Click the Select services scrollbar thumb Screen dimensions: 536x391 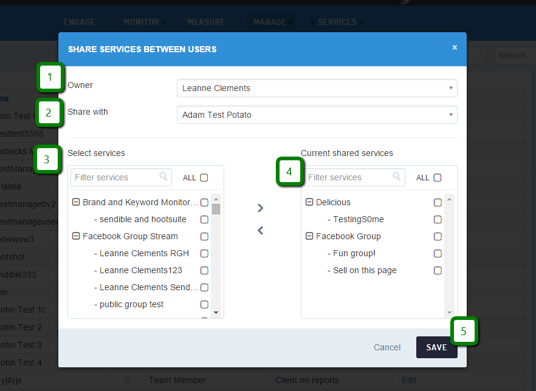216,209
